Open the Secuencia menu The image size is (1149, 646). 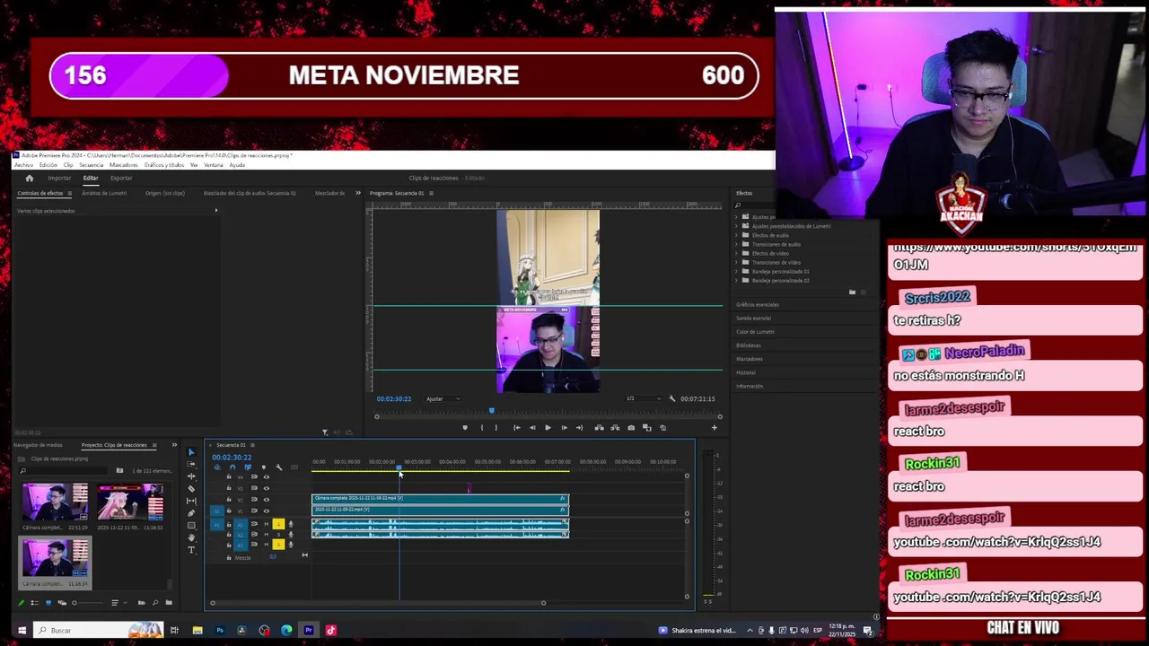pos(91,165)
